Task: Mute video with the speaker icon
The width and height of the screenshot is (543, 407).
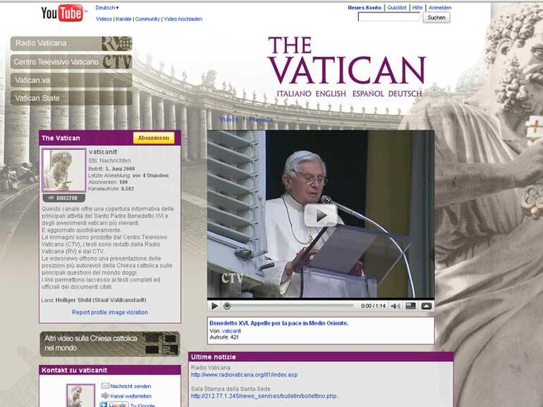Action: click(x=396, y=306)
